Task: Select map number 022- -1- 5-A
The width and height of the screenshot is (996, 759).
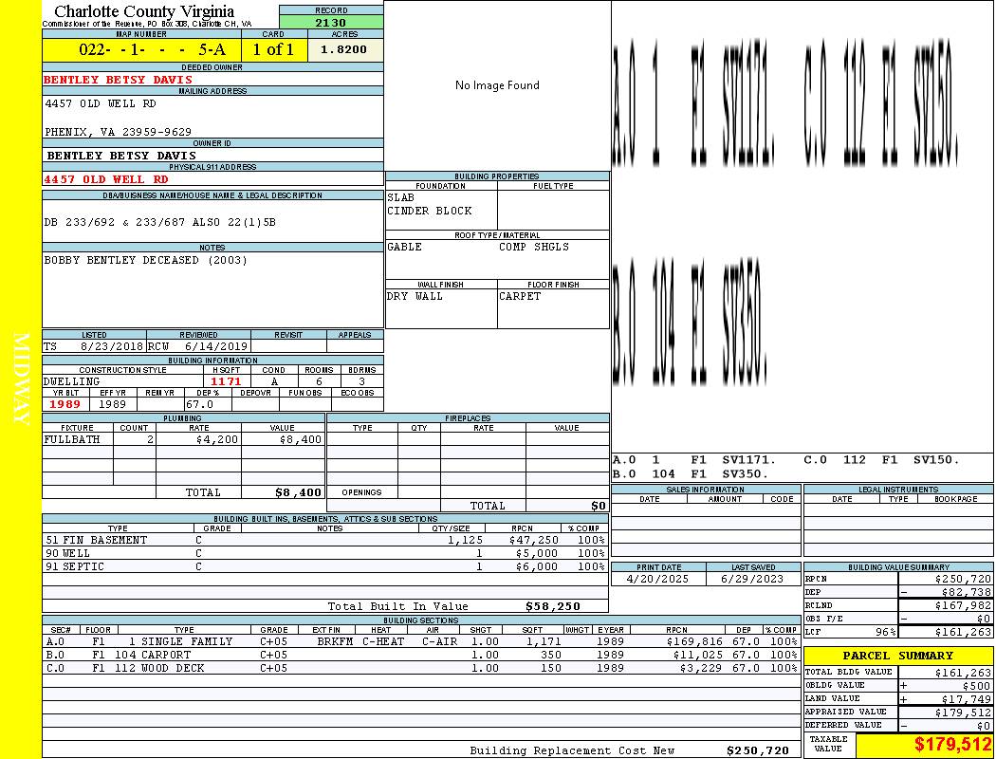Action: [152, 49]
